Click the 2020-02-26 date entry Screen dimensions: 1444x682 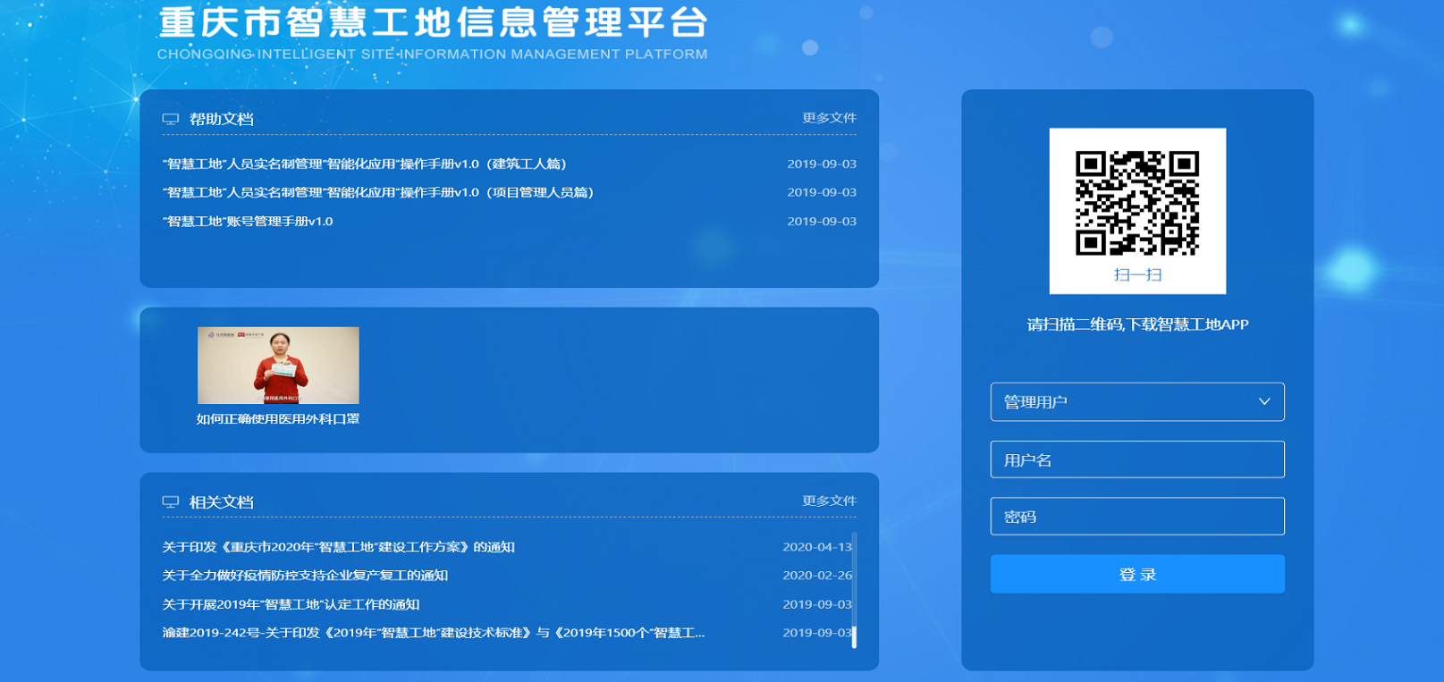pyautogui.click(x=817, y=576)
